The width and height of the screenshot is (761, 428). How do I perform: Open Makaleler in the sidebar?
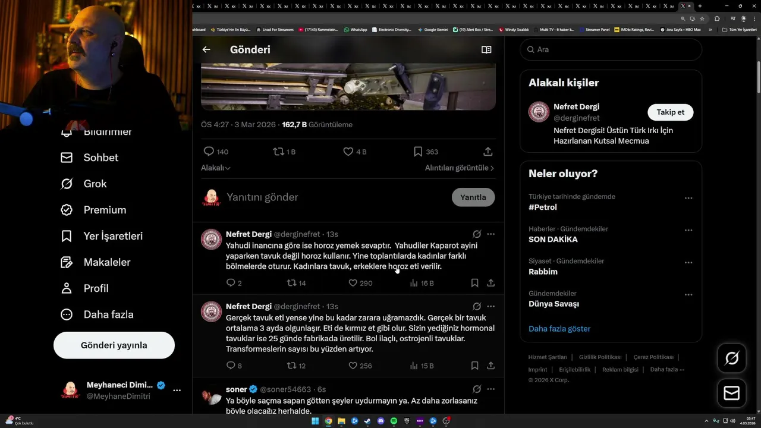95,262
